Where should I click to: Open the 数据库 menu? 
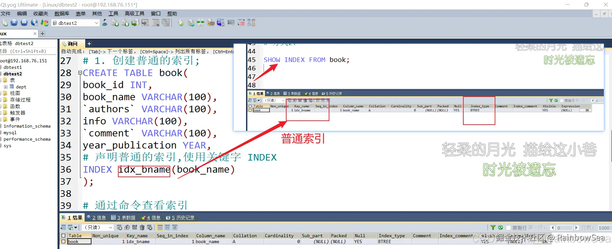coord(62,13)
